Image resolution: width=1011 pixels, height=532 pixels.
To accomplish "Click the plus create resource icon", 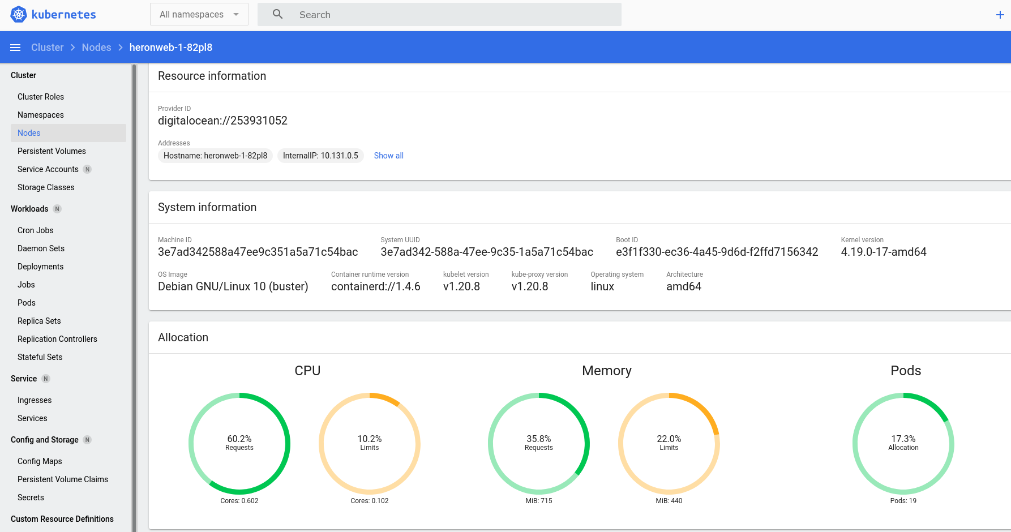I will click(1000, 15).
